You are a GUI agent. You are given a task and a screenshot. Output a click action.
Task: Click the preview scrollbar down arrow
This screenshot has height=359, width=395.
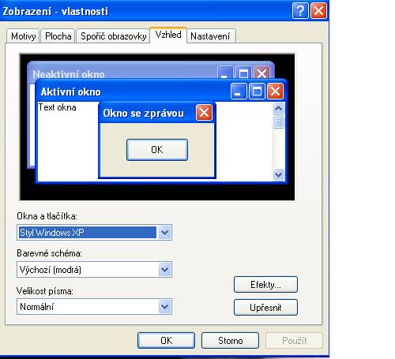(279, 174)
